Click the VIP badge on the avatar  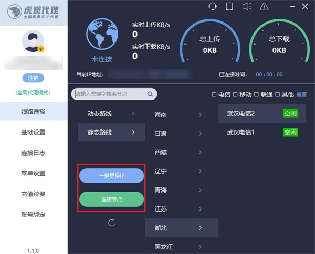pos(41,49)
